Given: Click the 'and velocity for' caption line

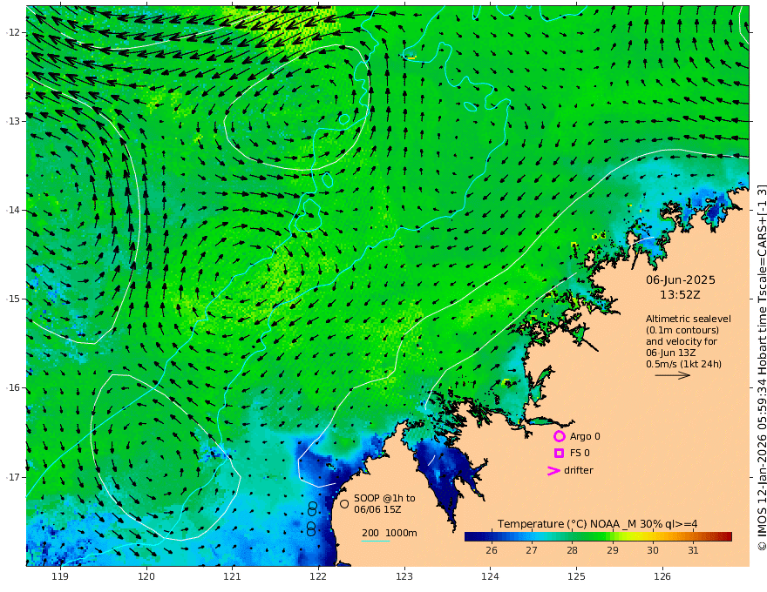Looking at the screenshot, I should point(682,341).
